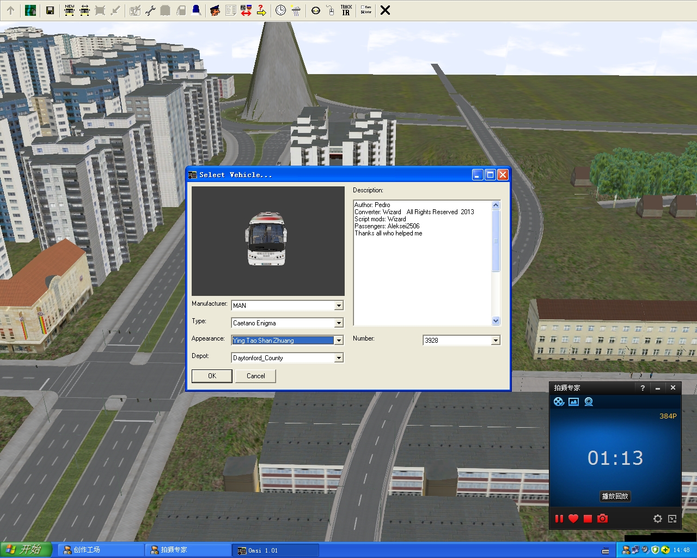697x558 pixels.
Task: Open the weather cloud icon
Action: coord(296,10)
